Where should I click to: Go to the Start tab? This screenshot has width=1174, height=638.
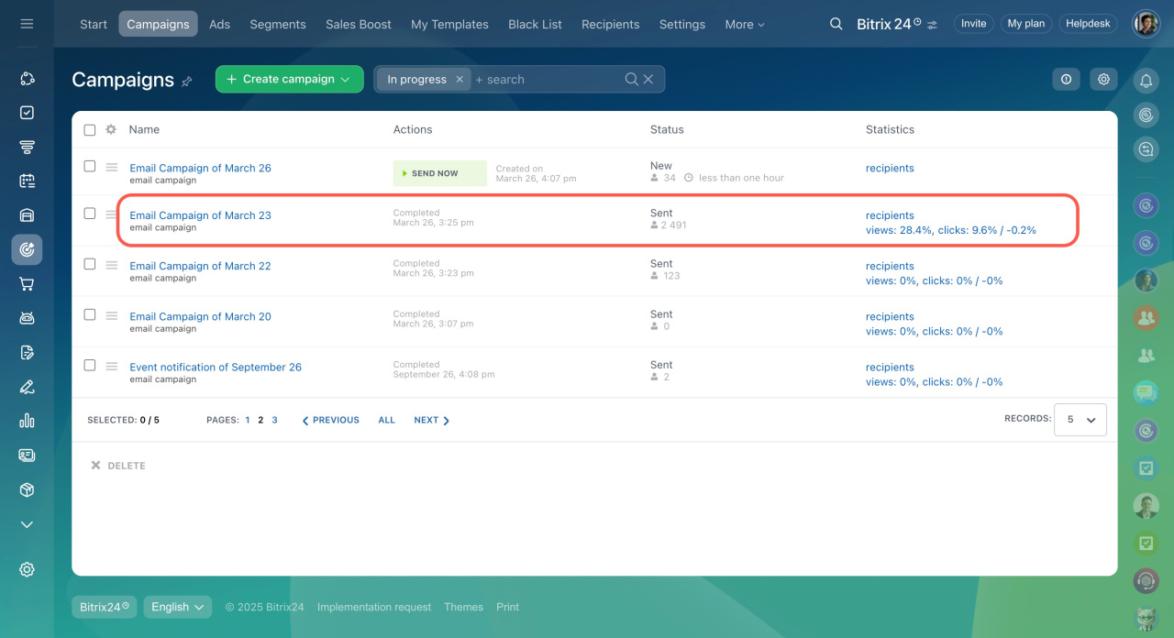[x=94, y=24]
